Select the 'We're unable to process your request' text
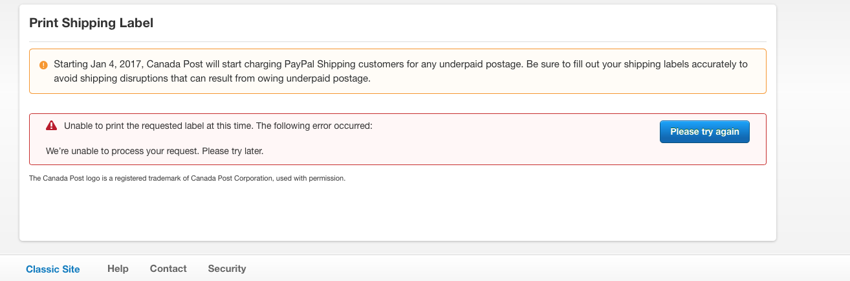850x281 pixels. [155, 152]
